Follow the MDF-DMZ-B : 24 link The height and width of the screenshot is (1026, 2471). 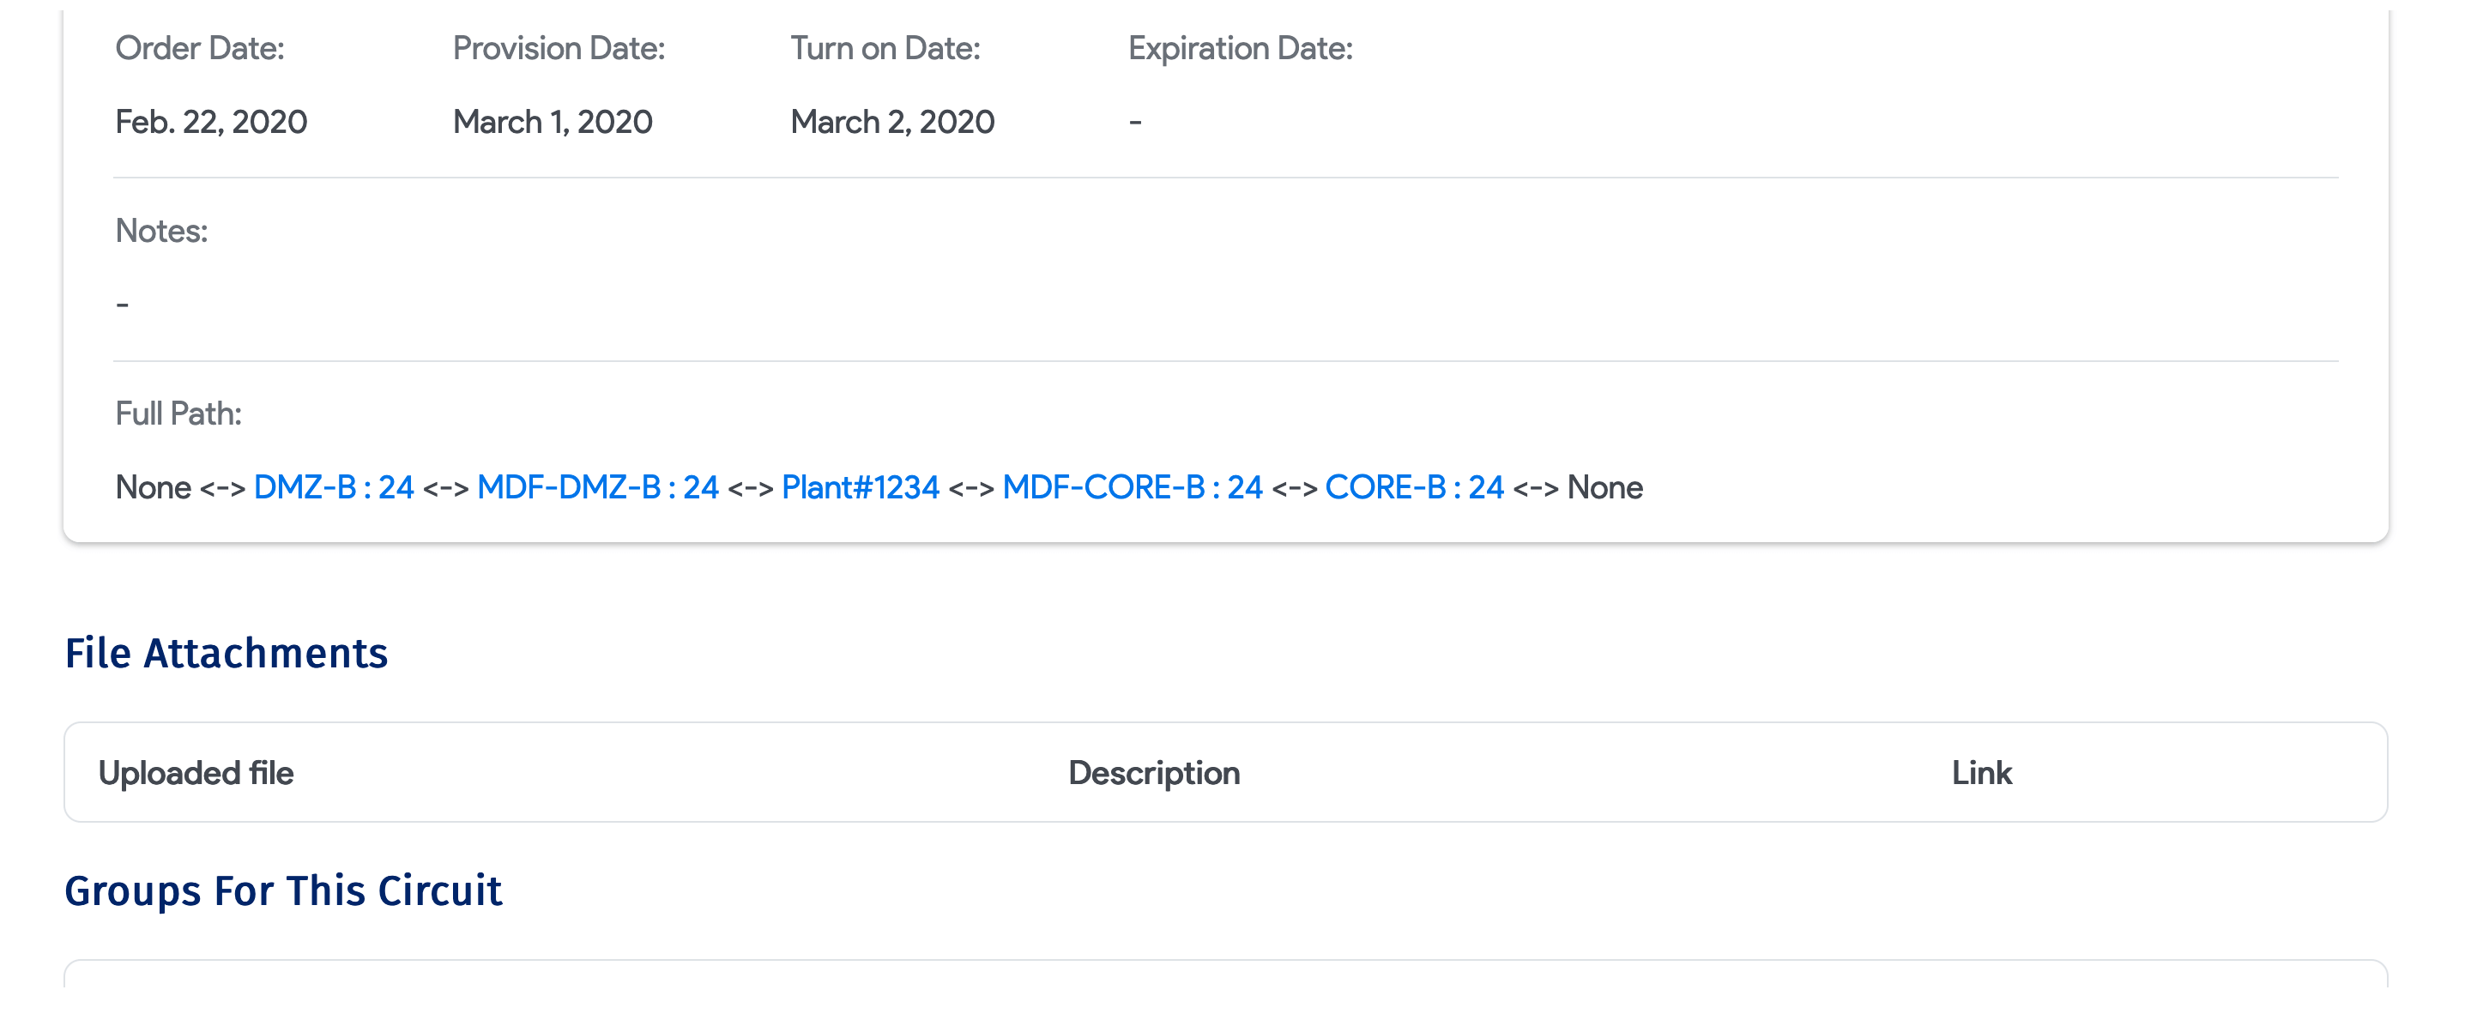point(598,487)
